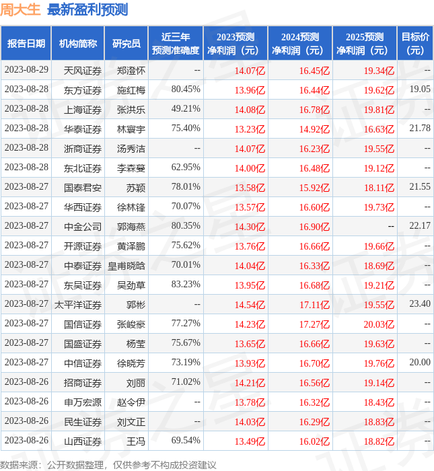Image resolution: width=434 pixels, height=471 pixels.
Task: Select researcher 徐林锋
Action: tap(131, 207)
